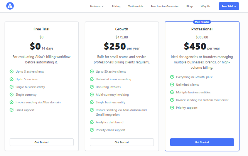
Task: Click Get Started on Free Trial plan
Action: point(42,142)
